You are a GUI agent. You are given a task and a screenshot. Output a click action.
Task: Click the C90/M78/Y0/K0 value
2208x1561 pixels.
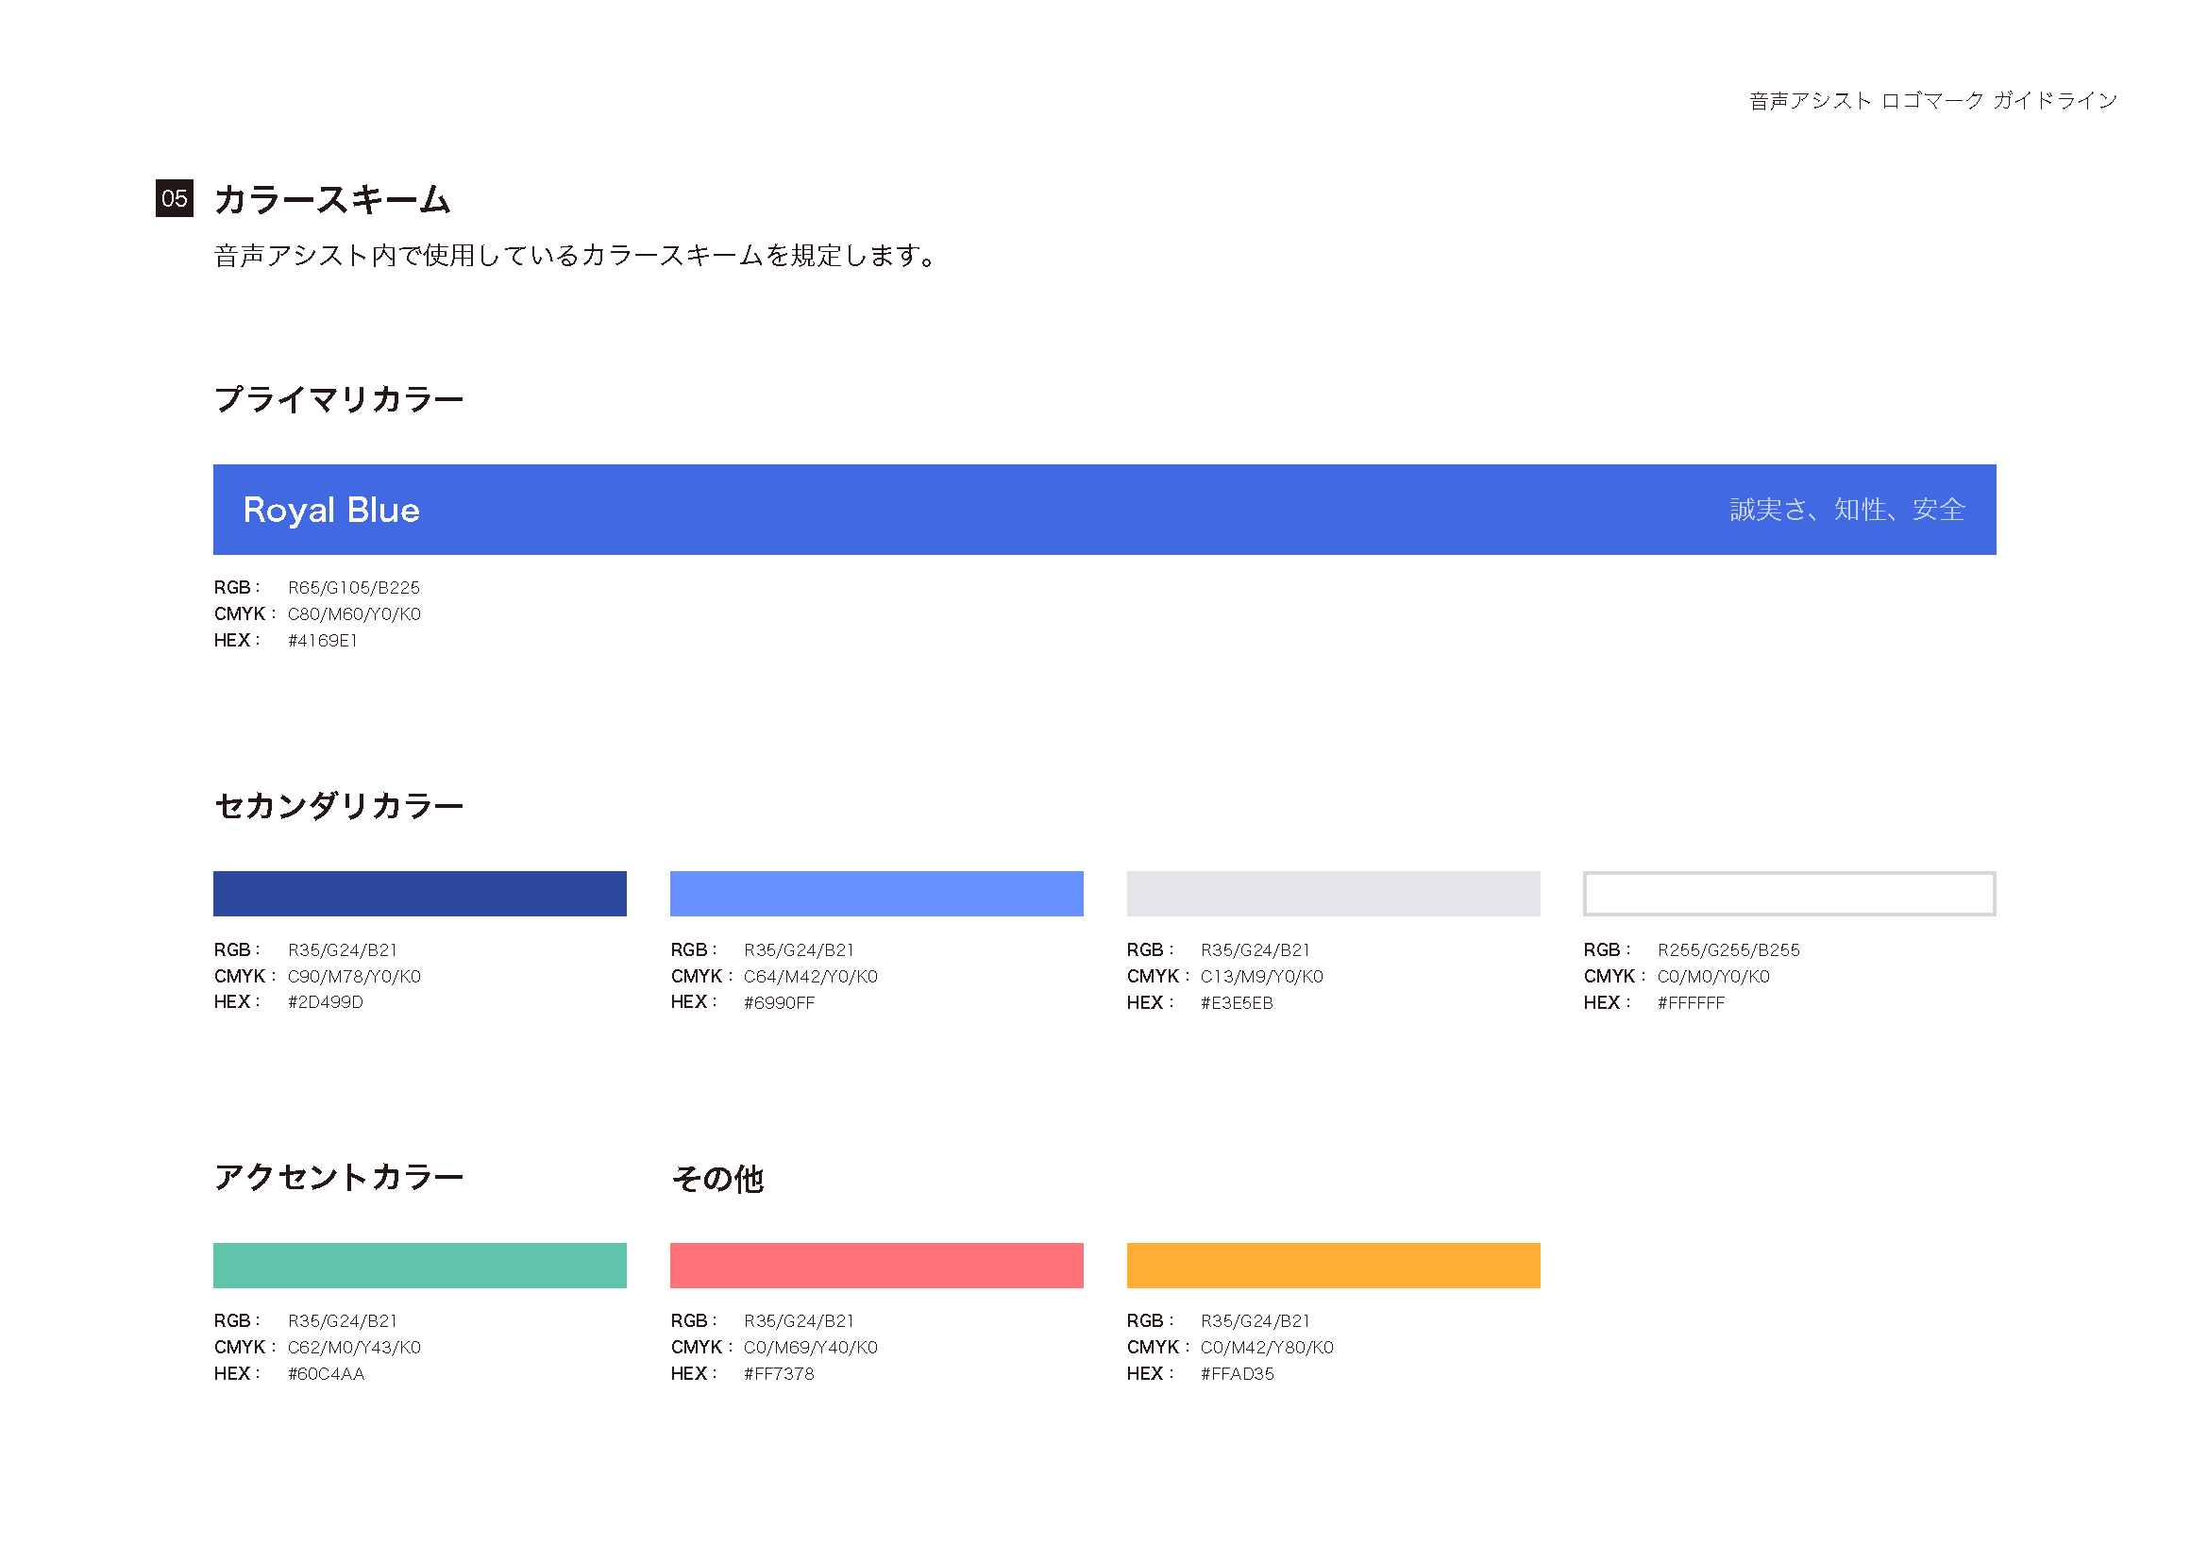pos(354,977)
